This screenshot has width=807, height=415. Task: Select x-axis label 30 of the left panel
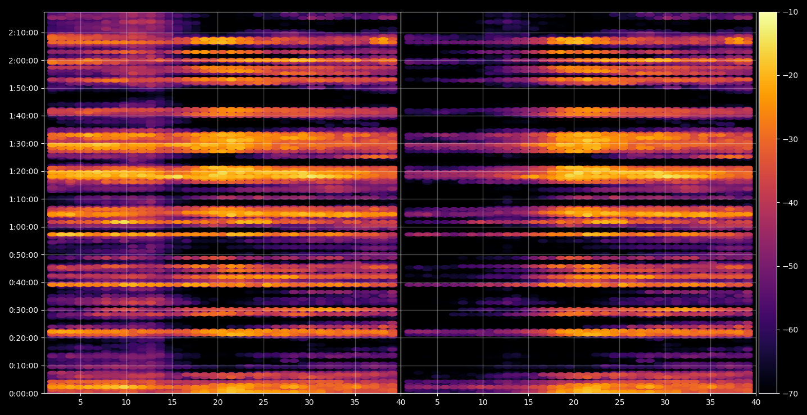[x=309, y=402]
